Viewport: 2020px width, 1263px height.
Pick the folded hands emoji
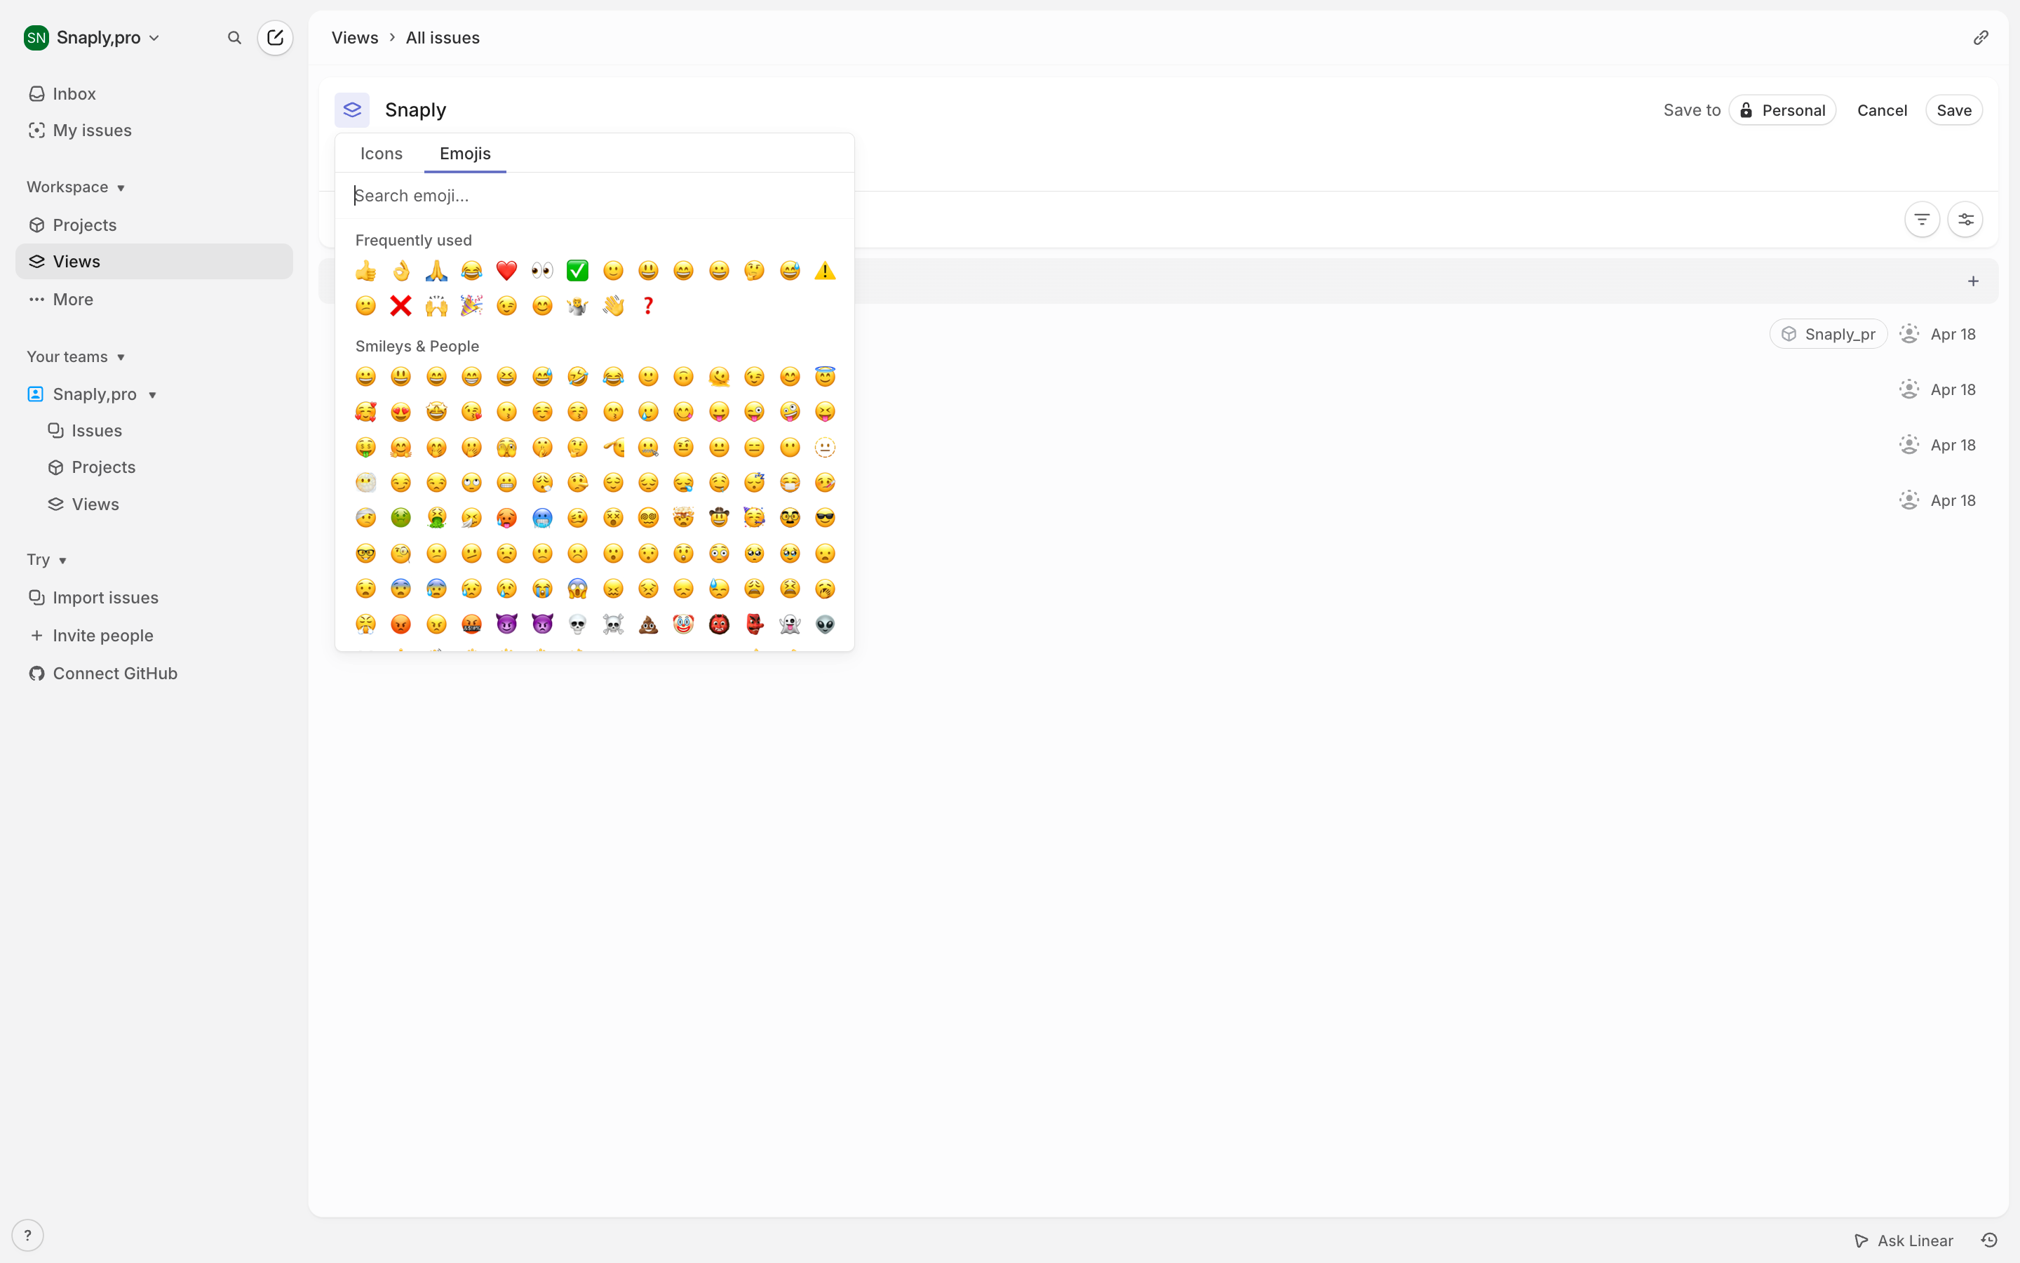(436, 271)
